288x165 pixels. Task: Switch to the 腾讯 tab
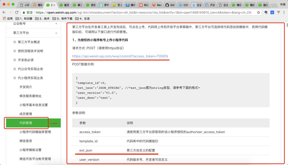131,5
